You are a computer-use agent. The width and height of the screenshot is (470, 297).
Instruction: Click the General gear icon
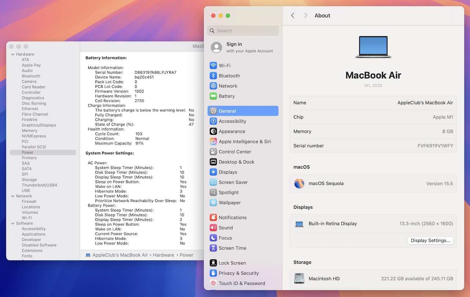(x=213, y=111)
